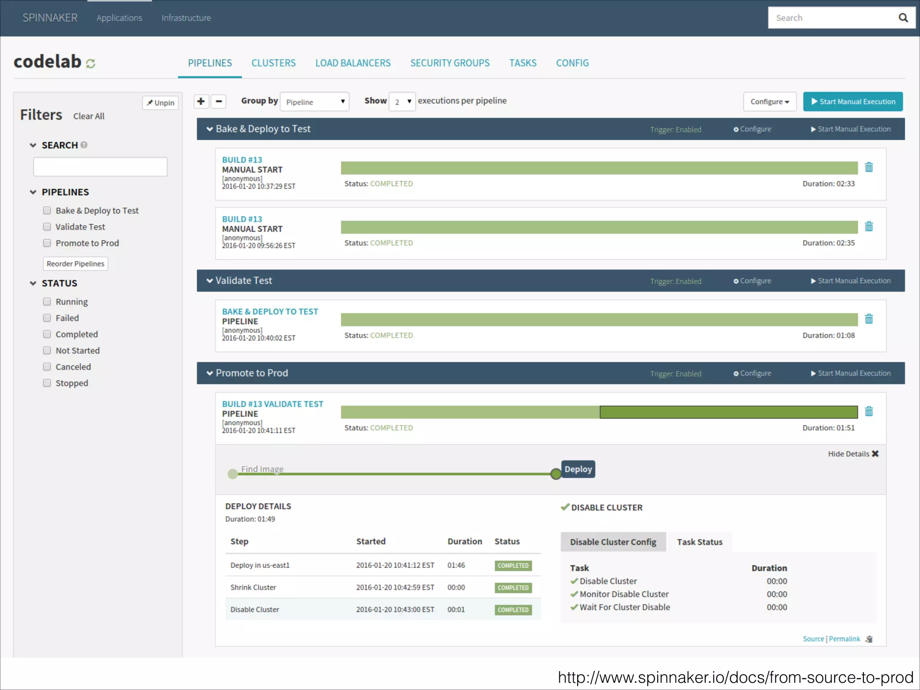920x690 pixels.
Task: Collapse the Promote to Prod group
Action: click(x=209, y=373)
